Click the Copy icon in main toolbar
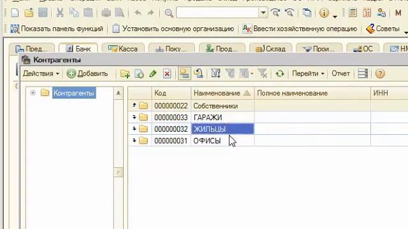The image size is (408, 229). tap(74, 13)
